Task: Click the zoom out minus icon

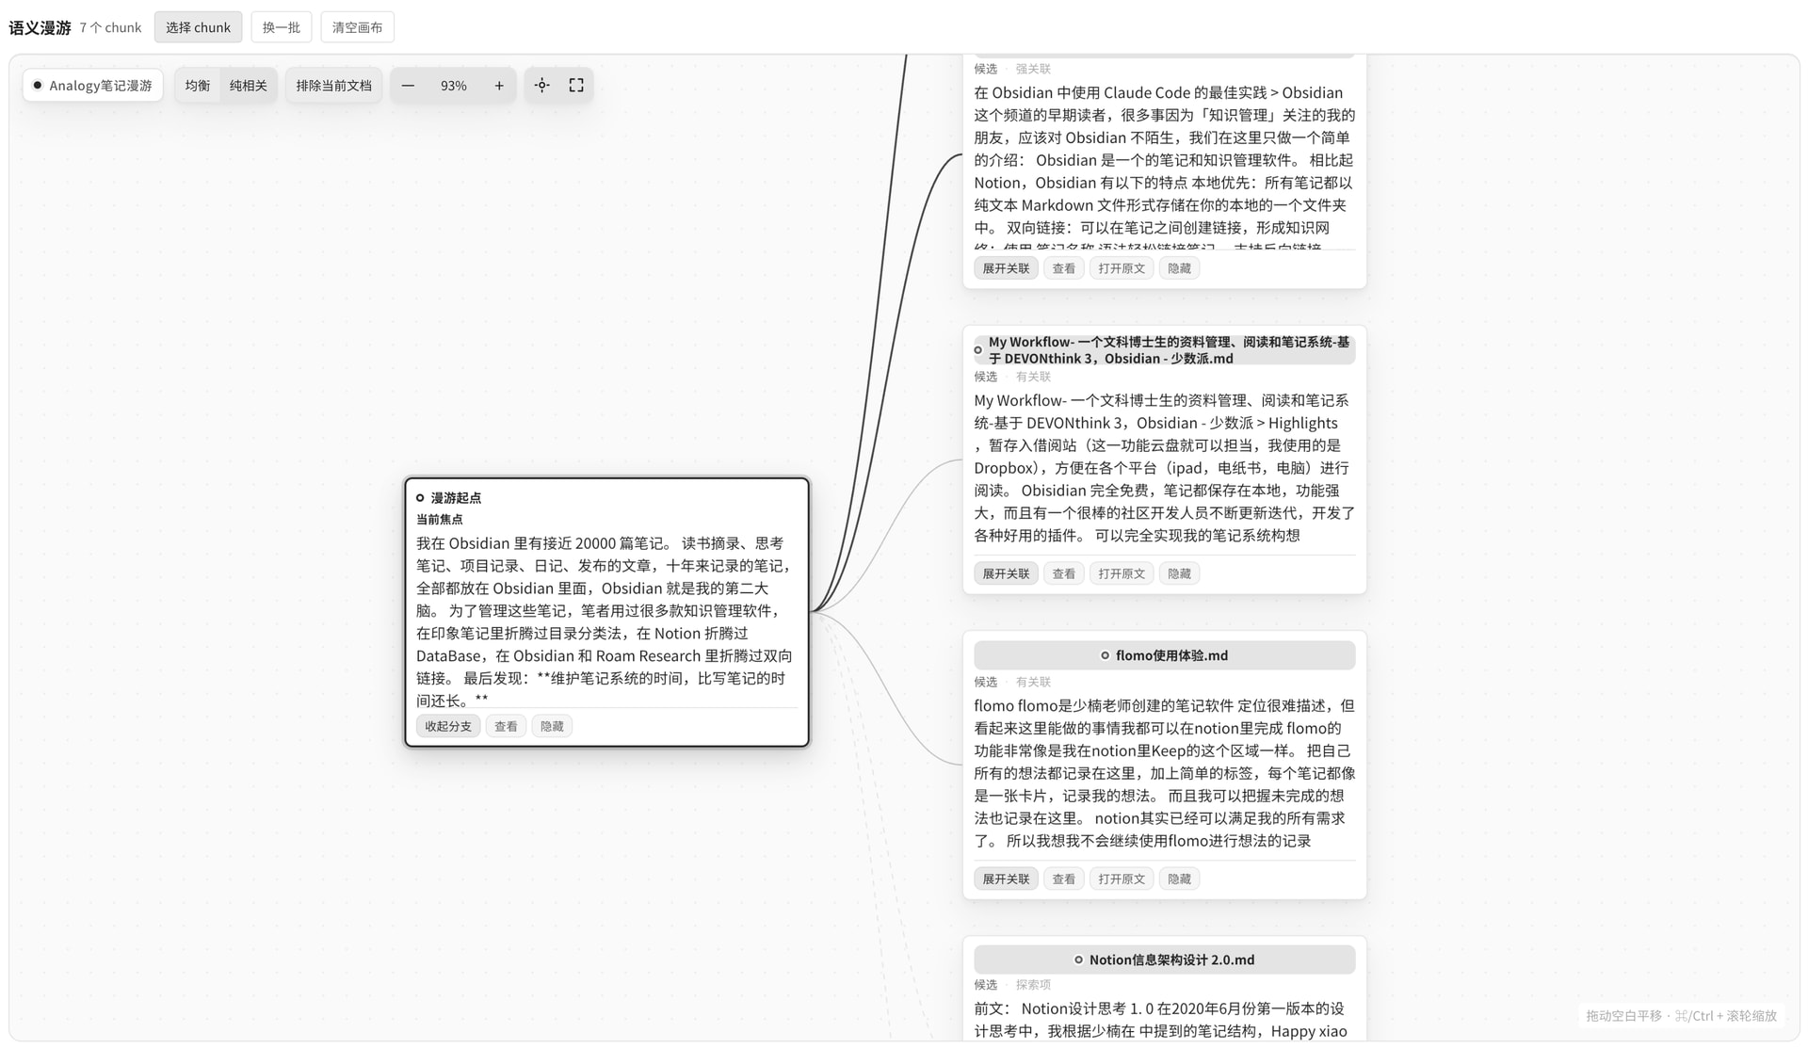Action: click(x=408, y=86)
